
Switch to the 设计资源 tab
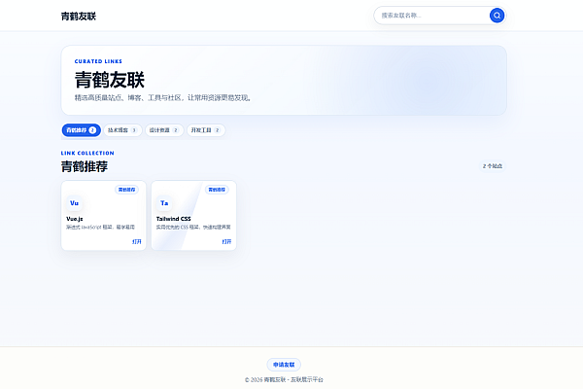tap(164, 130)
